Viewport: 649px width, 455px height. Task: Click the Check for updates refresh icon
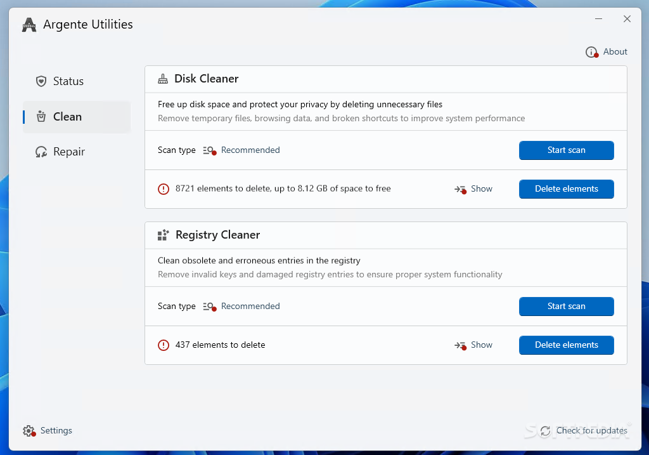pyautogui.click(x=546, y=431)
